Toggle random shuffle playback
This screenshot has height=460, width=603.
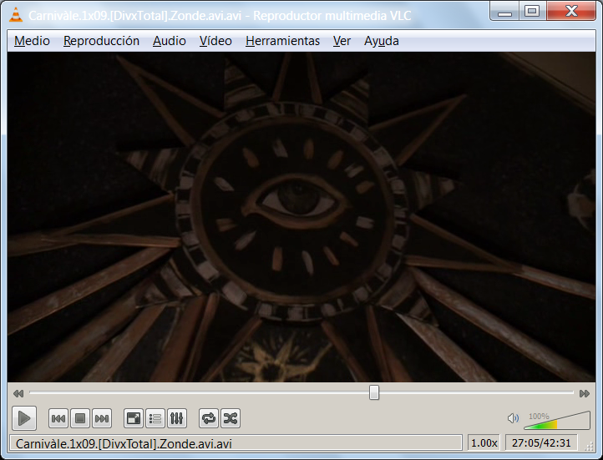coord(231,418)
